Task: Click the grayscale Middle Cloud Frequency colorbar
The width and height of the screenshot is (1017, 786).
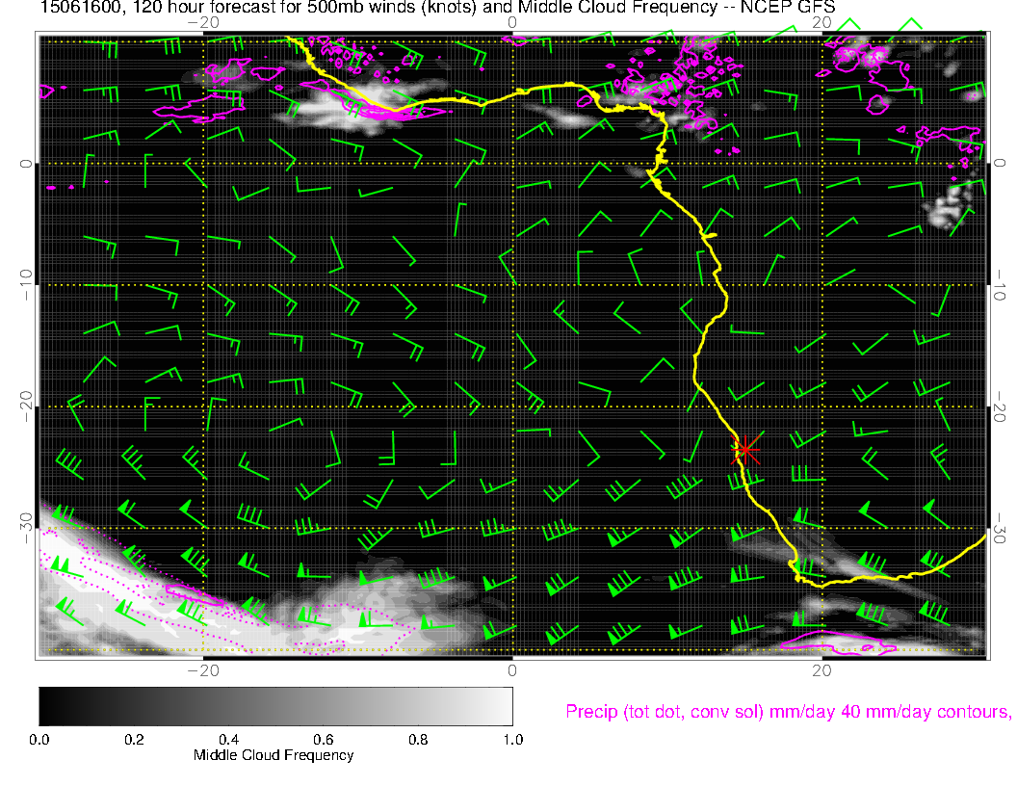Action: point(275,706)
